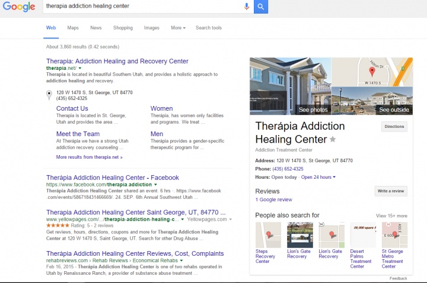427x283 pixels.
Task: Go to the Shopping tab
Action: (x=123, y=28)
